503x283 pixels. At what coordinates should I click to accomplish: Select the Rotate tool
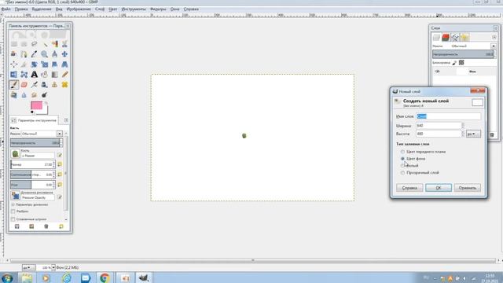click(x=35, y=64)
